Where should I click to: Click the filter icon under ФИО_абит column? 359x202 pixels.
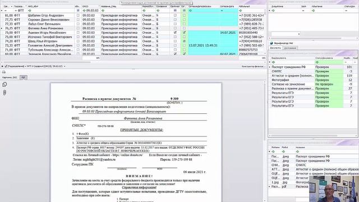click(x=30, y=11)
